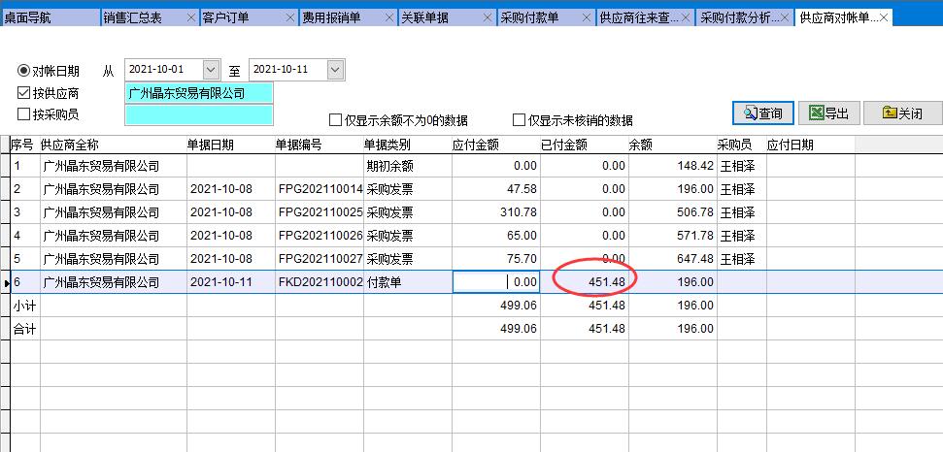
Task: Select invoice row FPG202110025
Action: tap(320, 212)
